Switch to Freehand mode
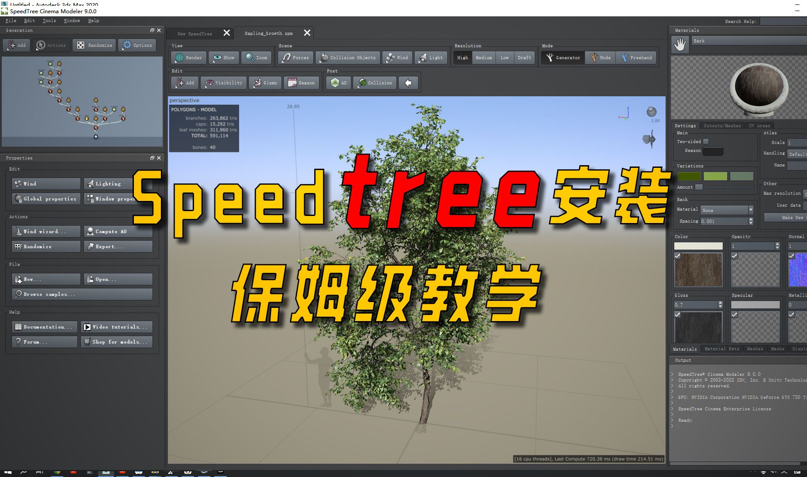 click(x=636, y=57)
